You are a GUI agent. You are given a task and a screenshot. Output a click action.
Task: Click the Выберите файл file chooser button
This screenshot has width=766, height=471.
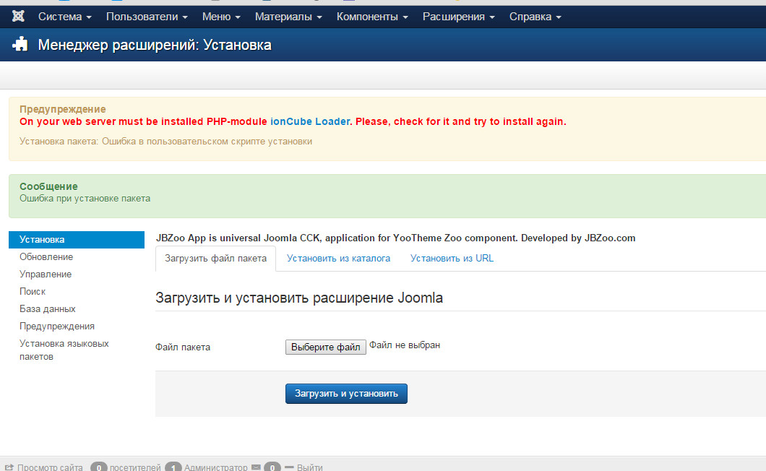coord(325,347)
